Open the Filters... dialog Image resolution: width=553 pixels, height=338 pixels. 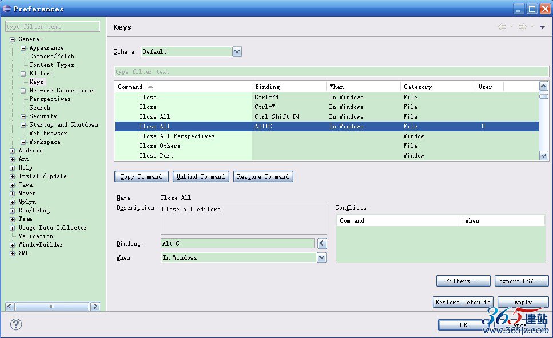(463, 281)
